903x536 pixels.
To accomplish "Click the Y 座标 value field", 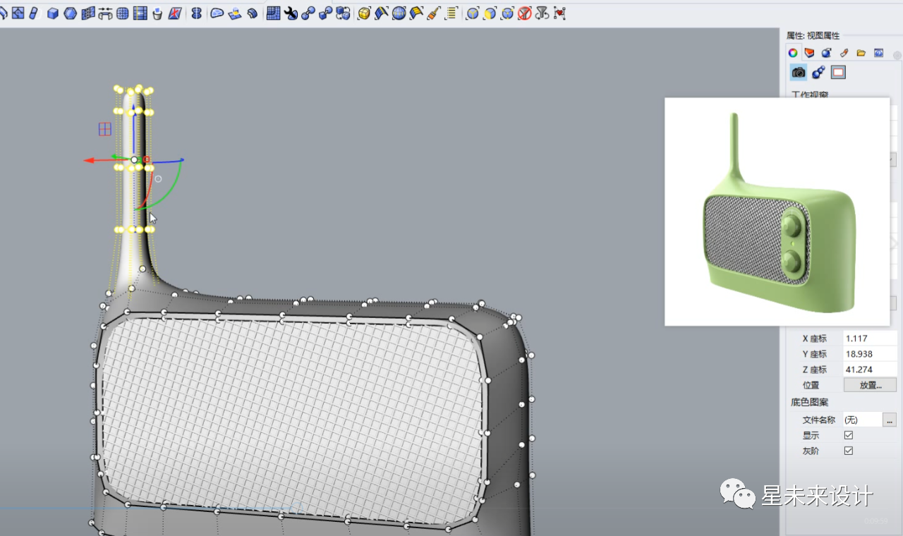I will [x=871, y=354].
